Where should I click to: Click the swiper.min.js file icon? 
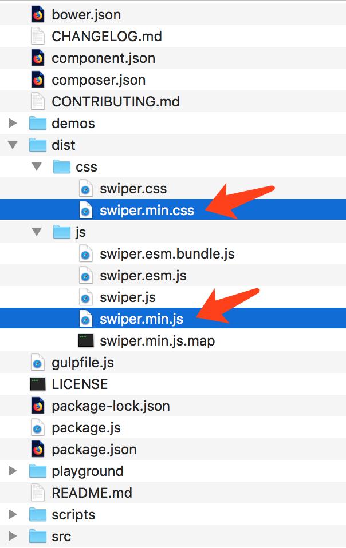pyautogui.click(x=86, y=319)
